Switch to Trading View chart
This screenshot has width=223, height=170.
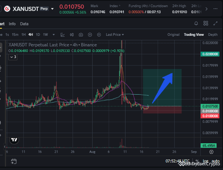[x=194, y=35]
